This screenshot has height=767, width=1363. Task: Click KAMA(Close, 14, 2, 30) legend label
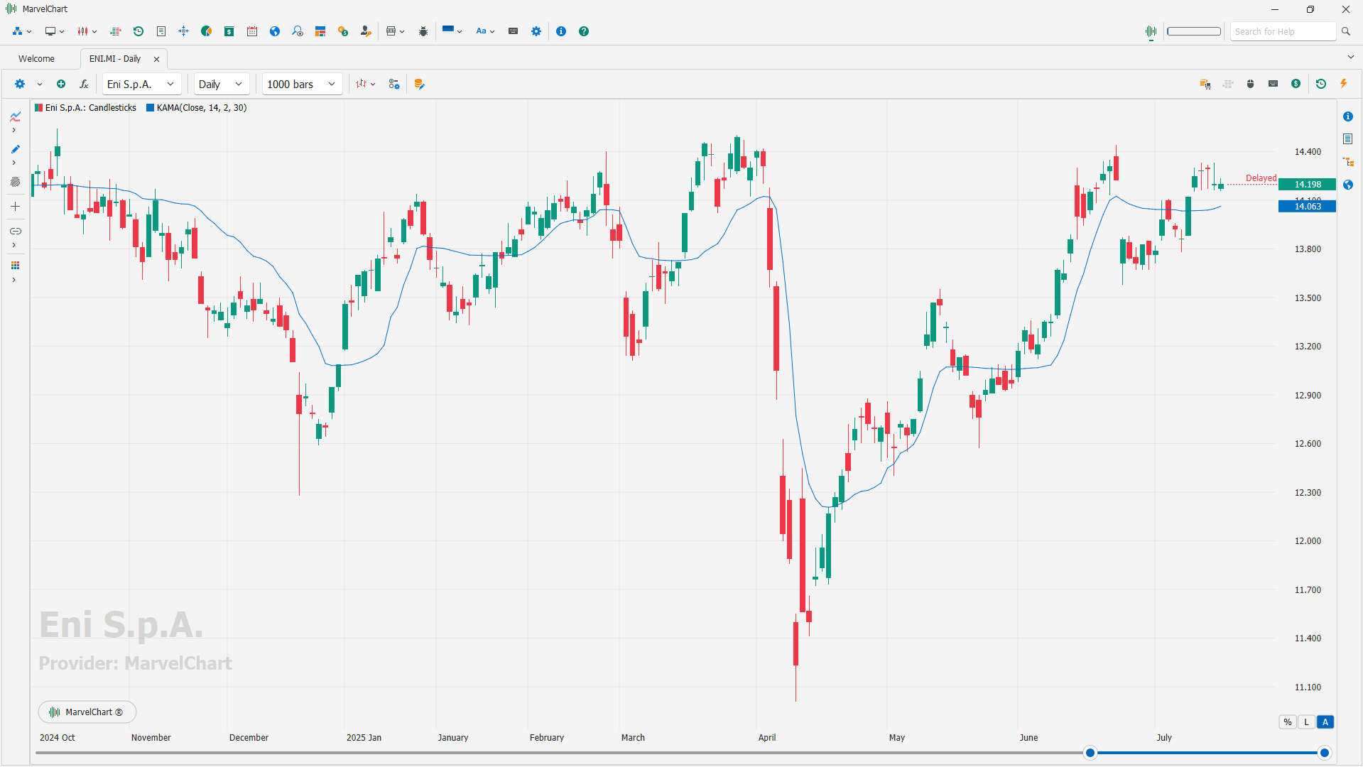pos(202,108)
